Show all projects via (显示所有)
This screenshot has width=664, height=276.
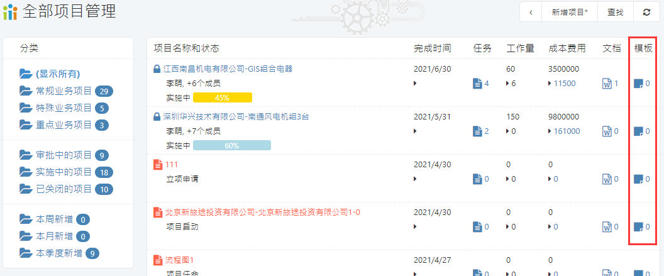[x=57, y=74]
